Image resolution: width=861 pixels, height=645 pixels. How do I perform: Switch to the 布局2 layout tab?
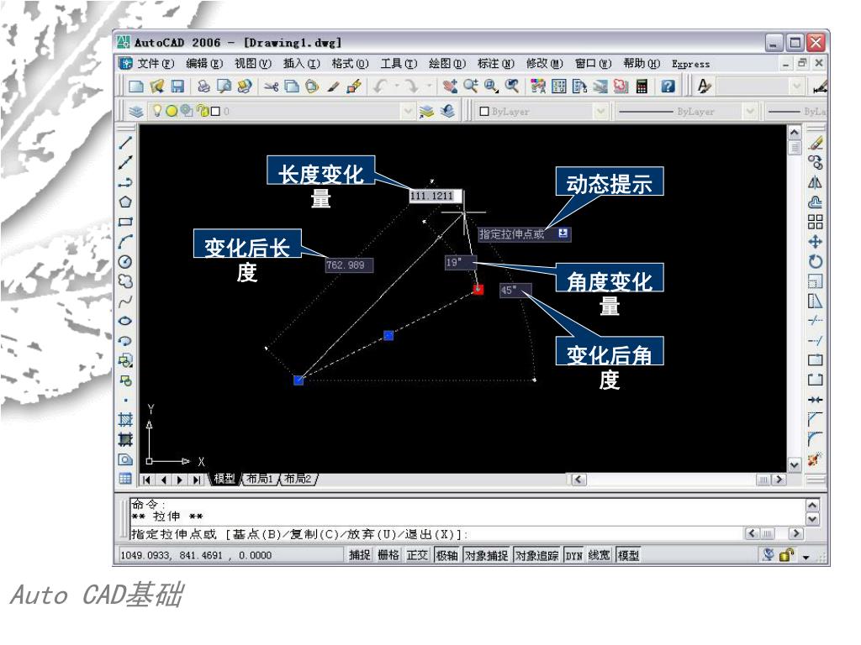point(297,479)
